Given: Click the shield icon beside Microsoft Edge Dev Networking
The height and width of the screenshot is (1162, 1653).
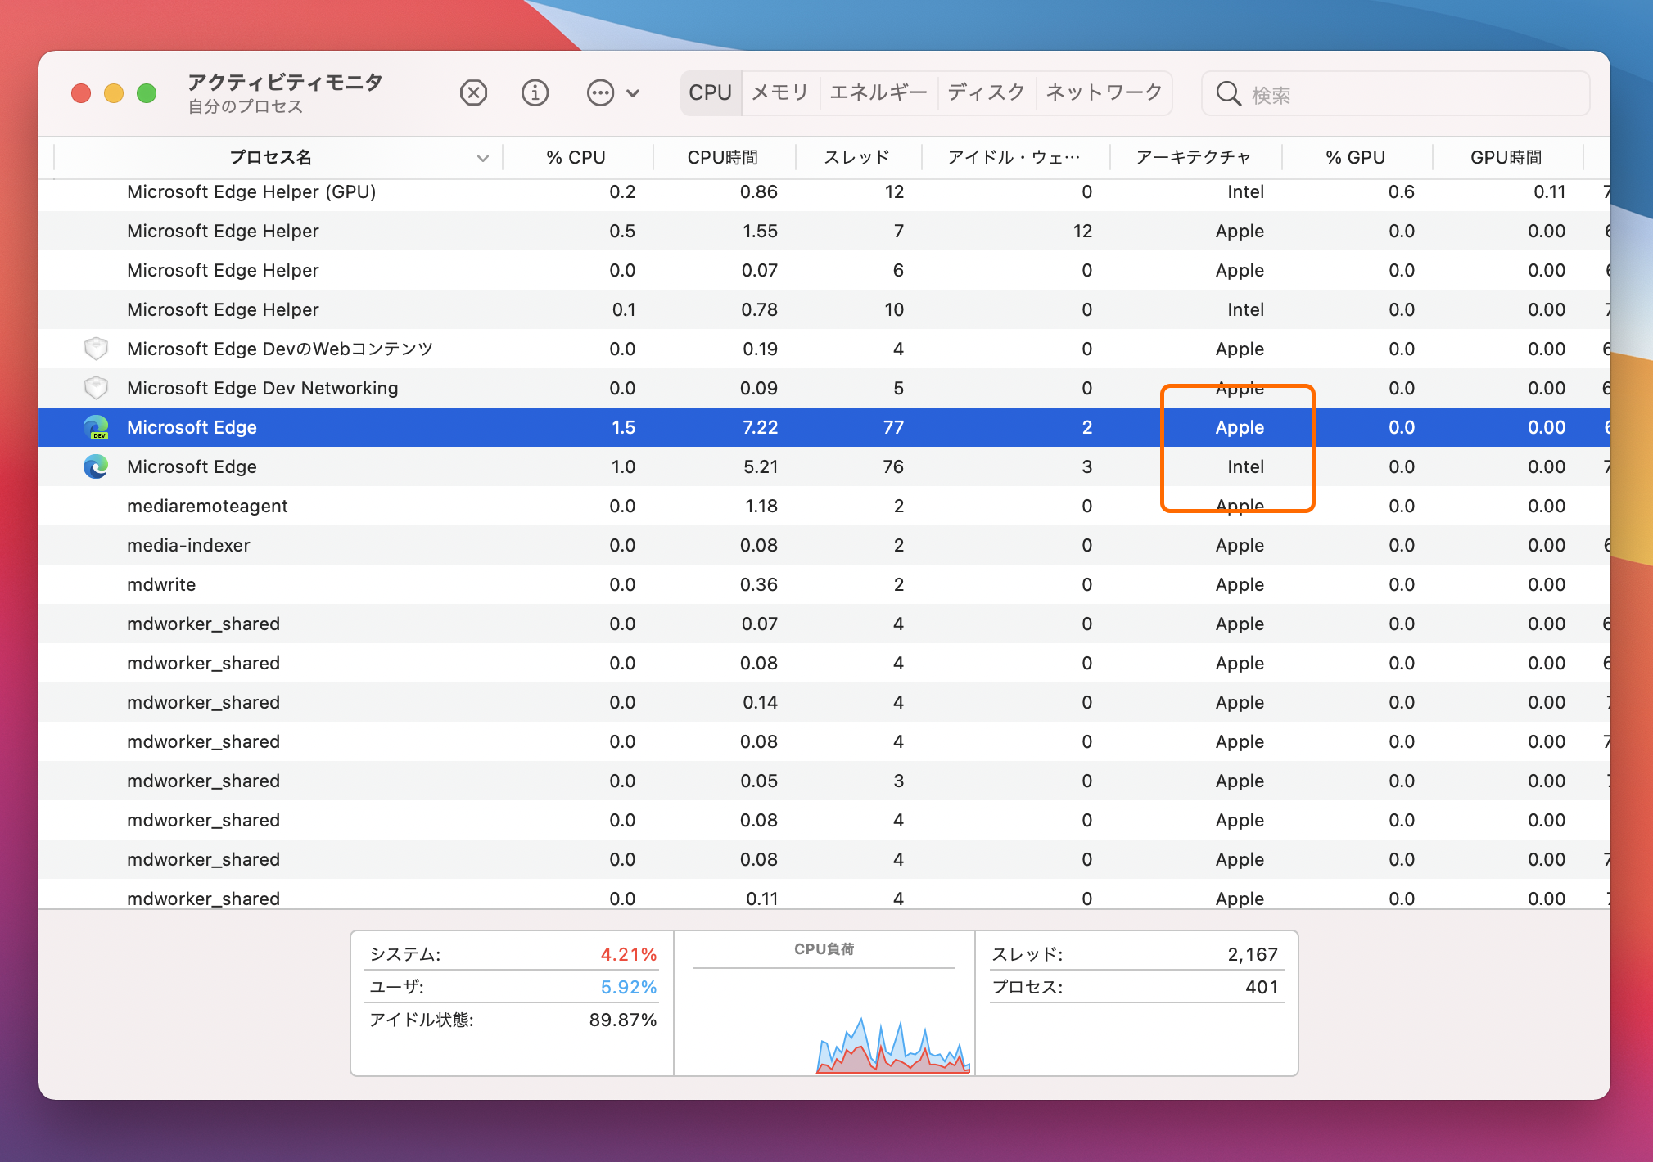Looking at the screenshot, I should (x=96, y=387).
